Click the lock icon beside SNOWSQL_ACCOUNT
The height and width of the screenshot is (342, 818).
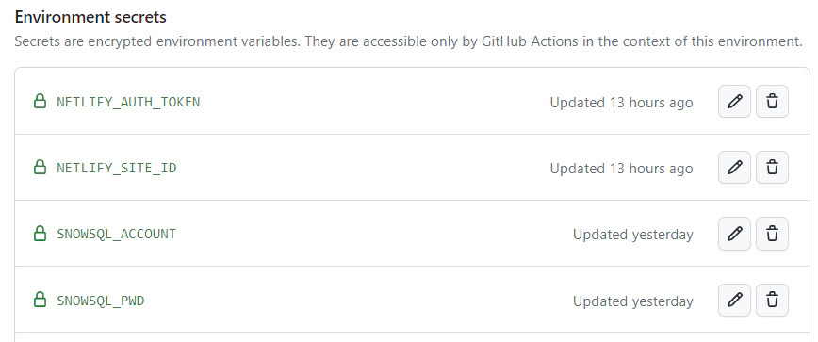click(40, 234)
